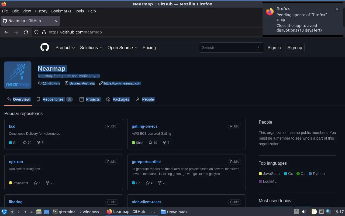Open the removable media tray icon

(296, 212)
